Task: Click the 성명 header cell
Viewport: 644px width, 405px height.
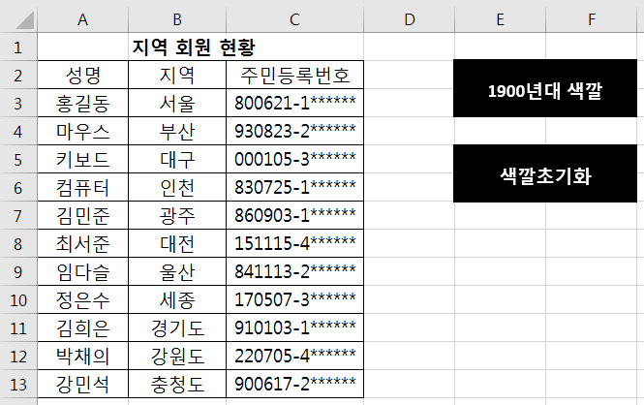Action: pos(83,76)
